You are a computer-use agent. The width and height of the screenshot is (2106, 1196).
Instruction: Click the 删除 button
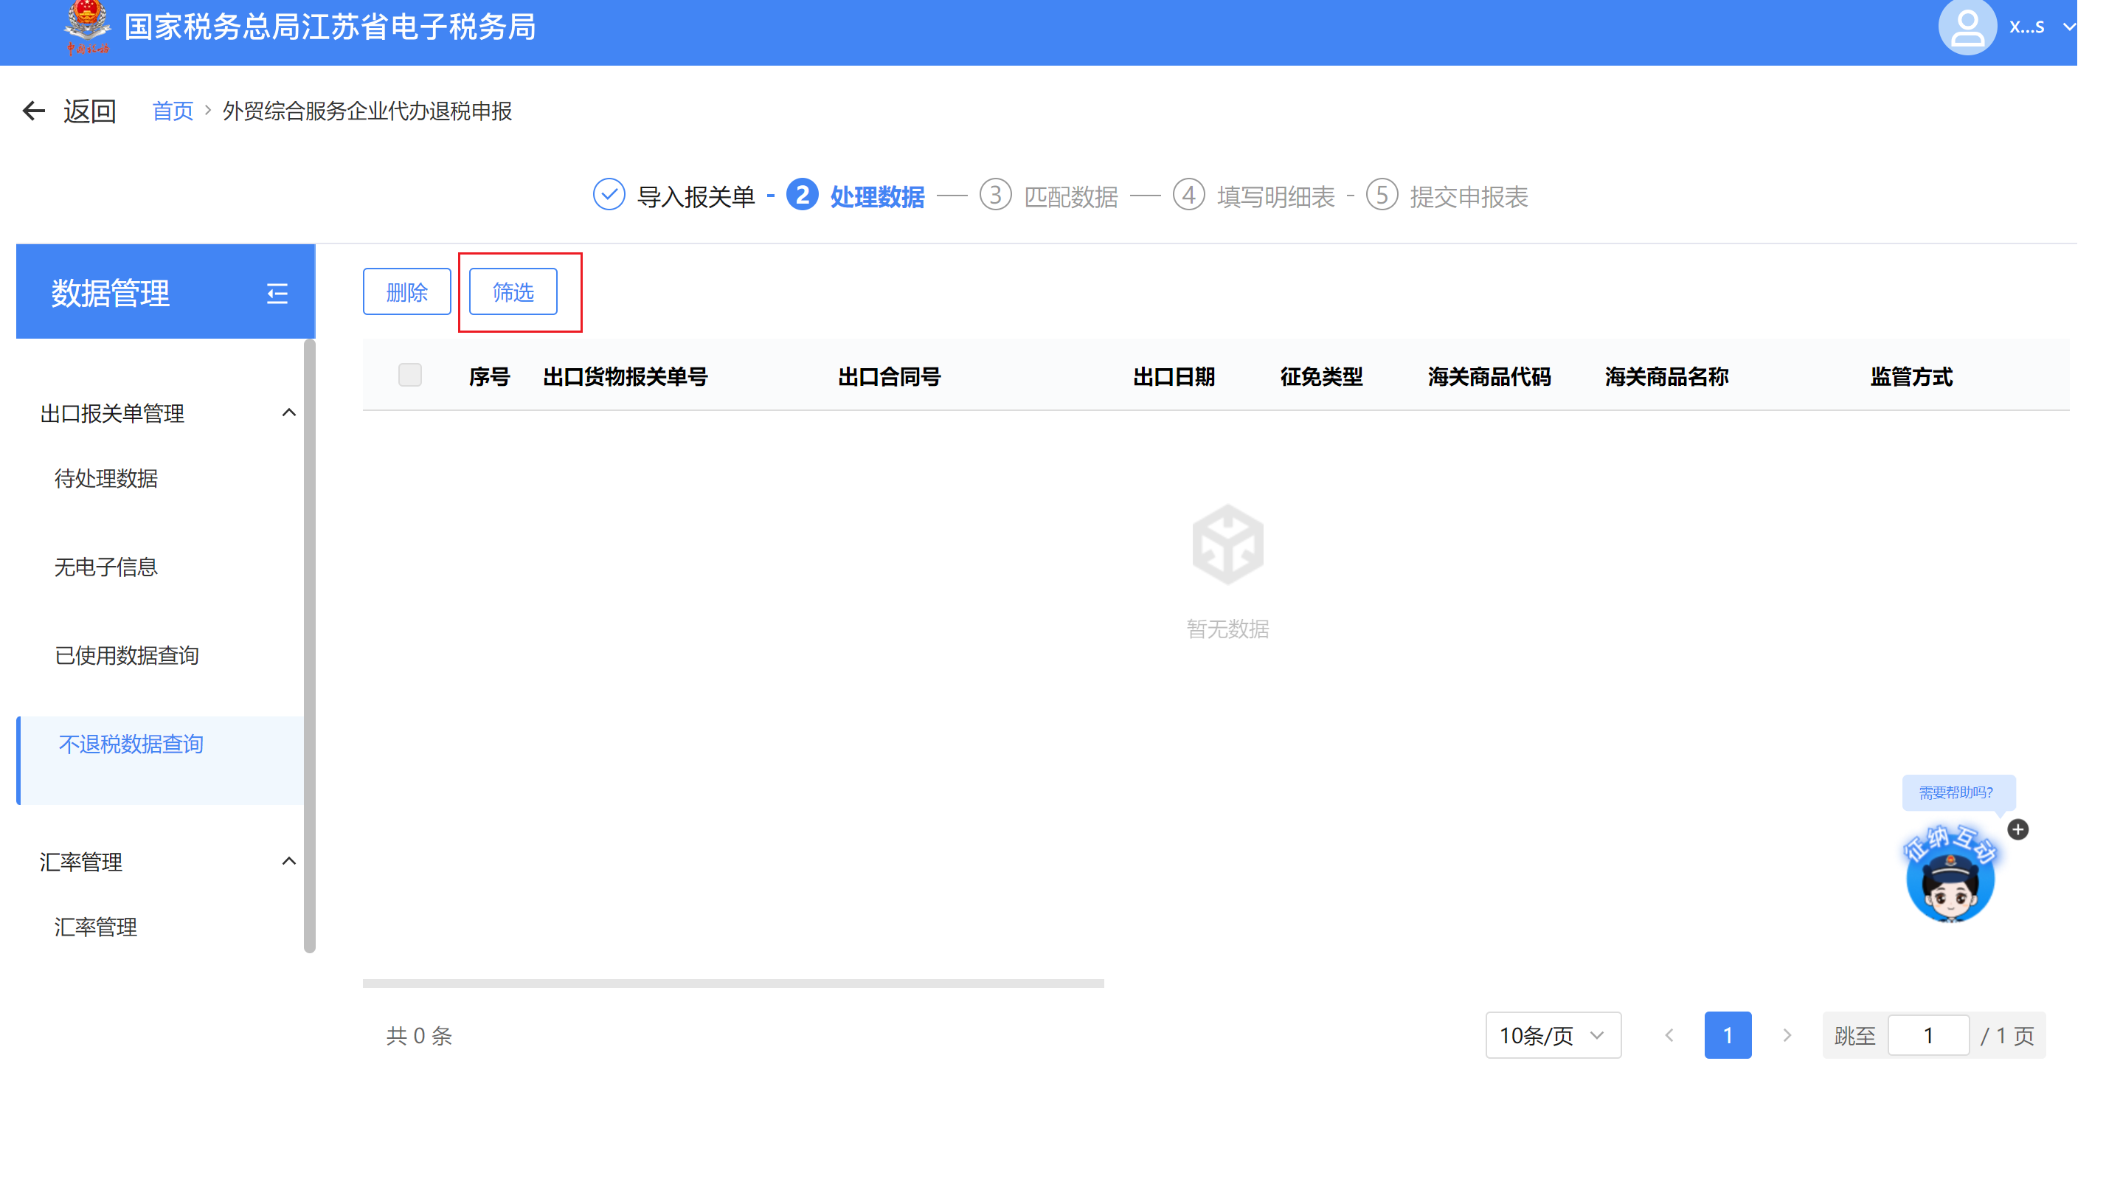pyautogui.click(x=406, y=291)
